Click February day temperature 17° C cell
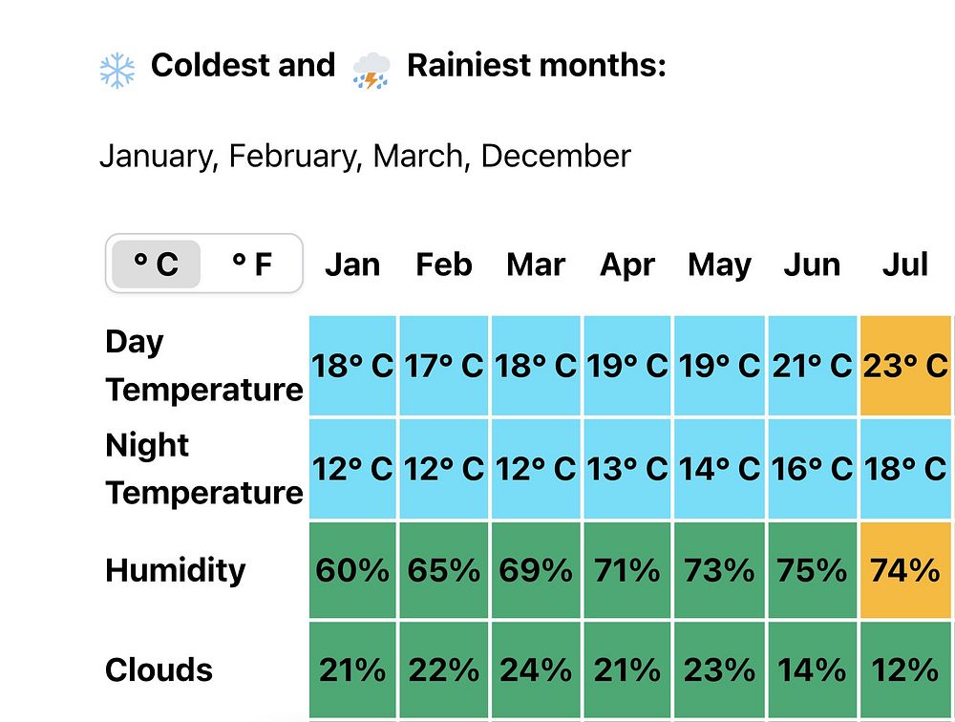The image size is (955, 722). [444, 366]
